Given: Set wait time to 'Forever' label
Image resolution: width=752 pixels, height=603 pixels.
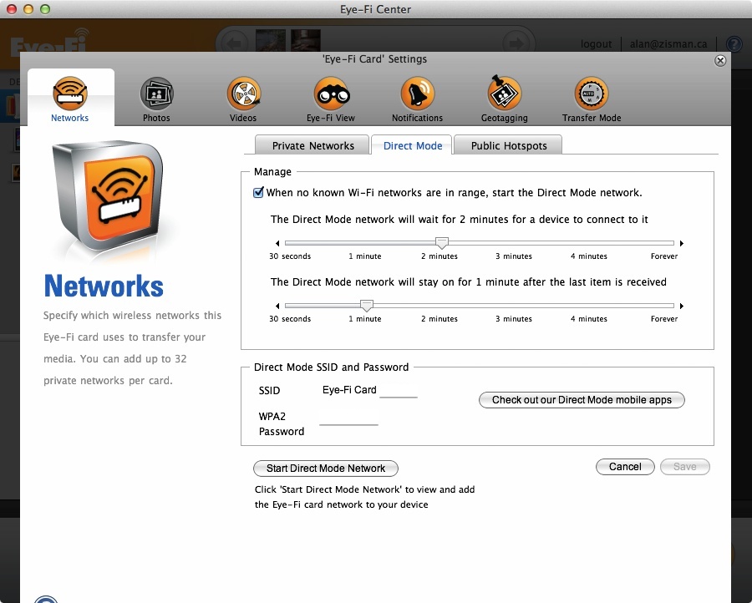Looking at the screenshot, I should (x=663, y=256).
